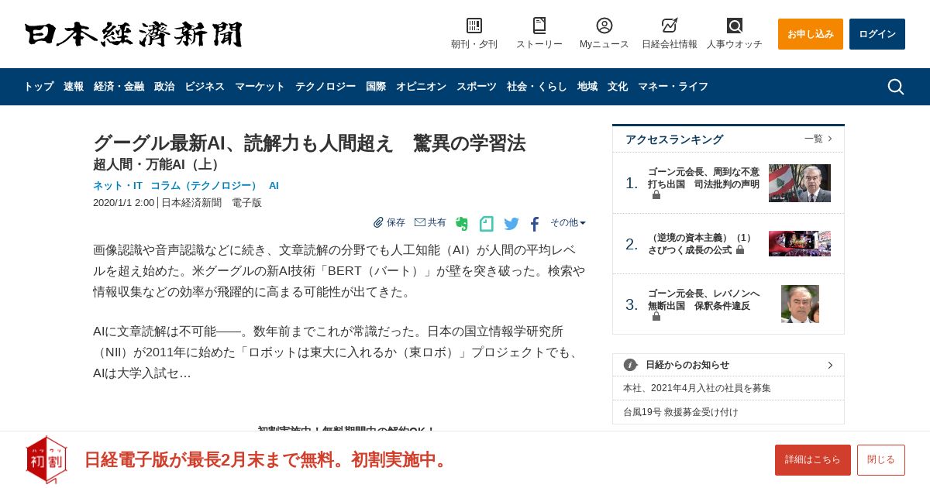Click the ログイン button
Image resolution: width=930 pixels, height=488 pixels.
point(877,34)
